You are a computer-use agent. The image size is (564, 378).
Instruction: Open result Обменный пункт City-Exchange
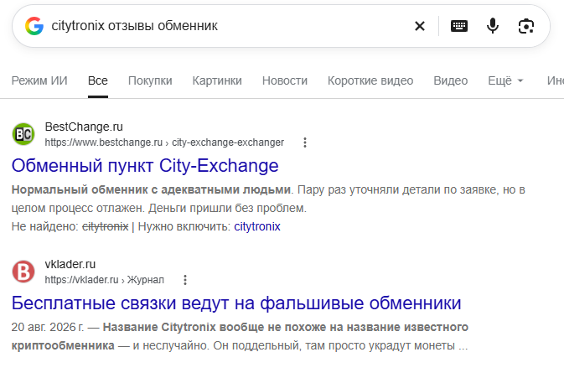pos(145,166)
